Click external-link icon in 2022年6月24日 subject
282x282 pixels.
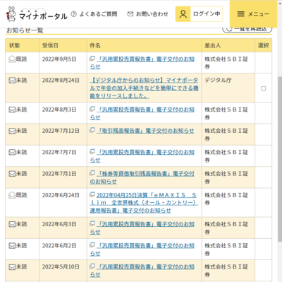(92, 194)
